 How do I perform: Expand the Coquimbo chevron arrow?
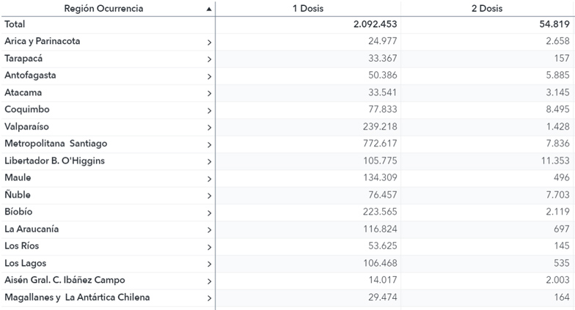tap(209, 111)
